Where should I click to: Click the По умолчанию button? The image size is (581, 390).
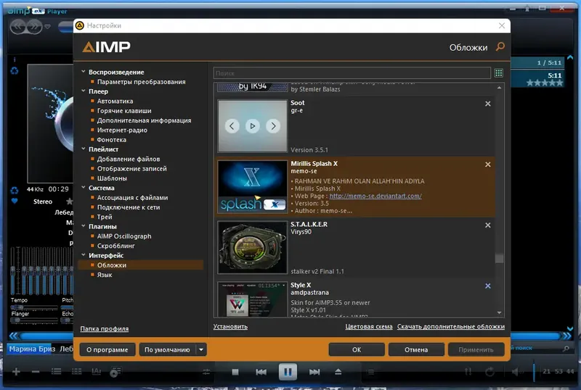coord(167,349)
